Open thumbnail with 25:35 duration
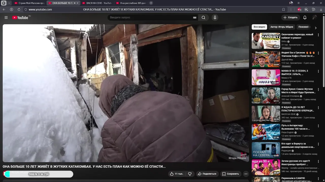 pos(266,113)
